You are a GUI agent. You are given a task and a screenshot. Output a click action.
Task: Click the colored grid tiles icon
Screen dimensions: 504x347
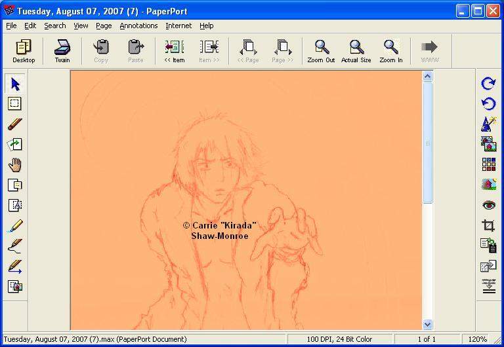coord(488,164)
